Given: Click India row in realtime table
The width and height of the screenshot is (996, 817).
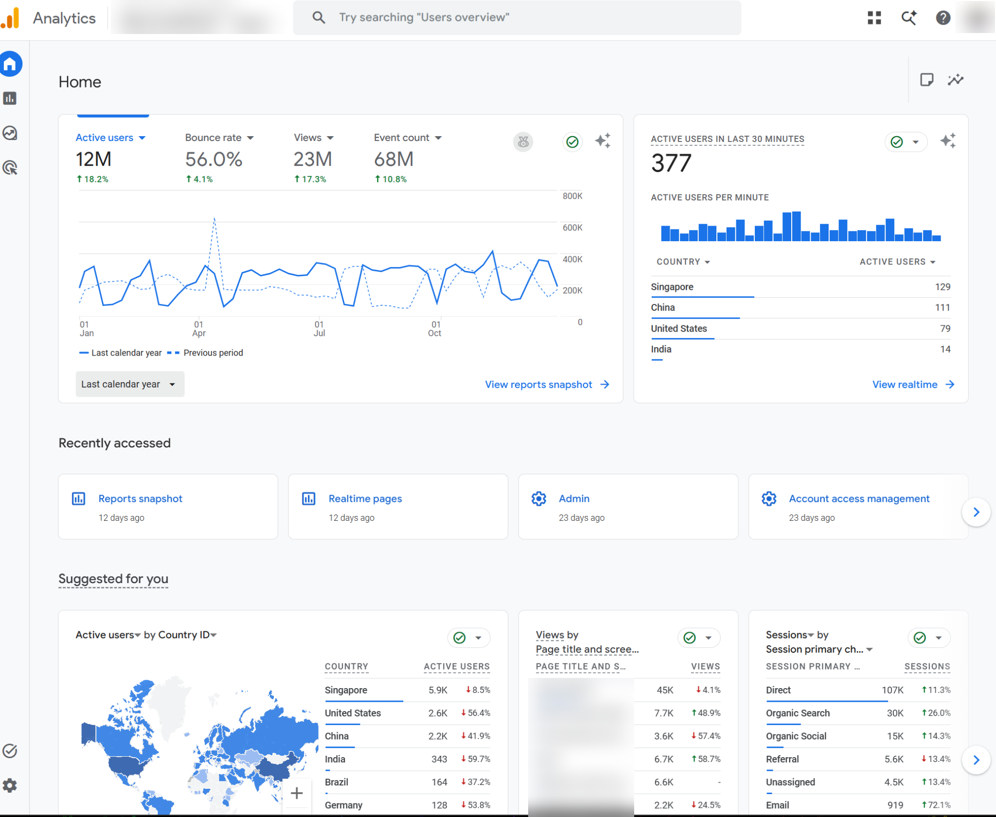Looking at the screenshot, I should (x=800, y=350).
